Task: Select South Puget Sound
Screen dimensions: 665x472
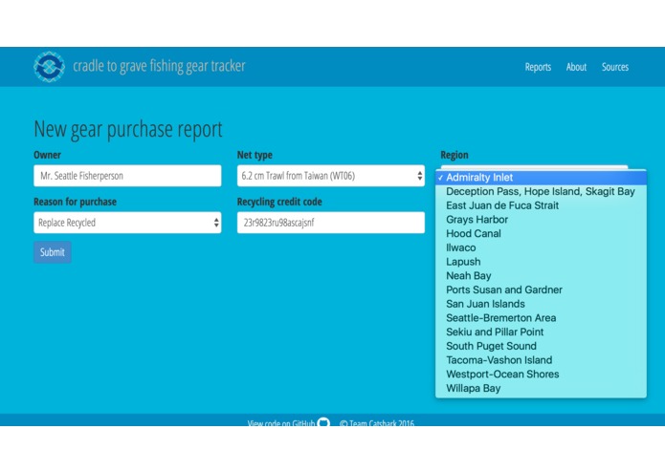Action: tap(542, 346)
